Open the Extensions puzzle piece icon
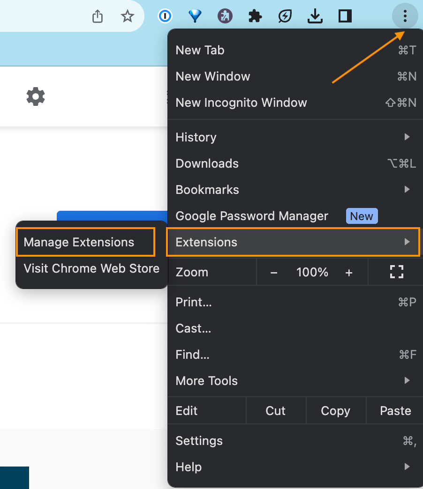The image size is (423, 489). (255, 16)
